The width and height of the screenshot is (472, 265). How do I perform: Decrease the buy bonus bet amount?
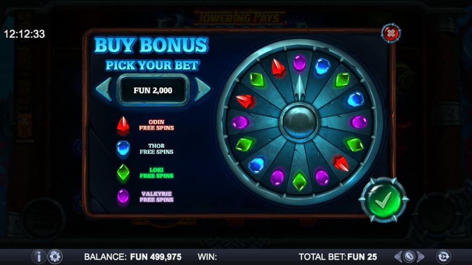(x=104, y=89)
